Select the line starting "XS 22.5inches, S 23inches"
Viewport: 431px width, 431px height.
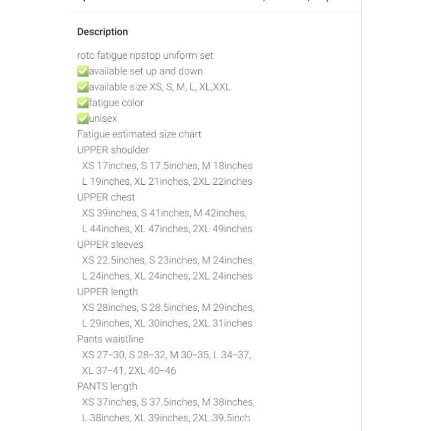[168, 260]
